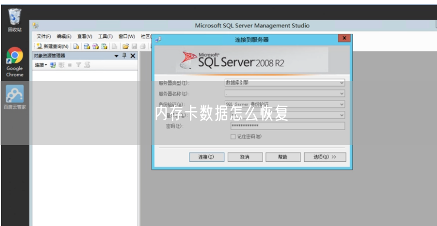This screenshot has width=437, height=226.
Task: Open the 身份验证 authentication dropdown
Action: click(x=342, y=104)
